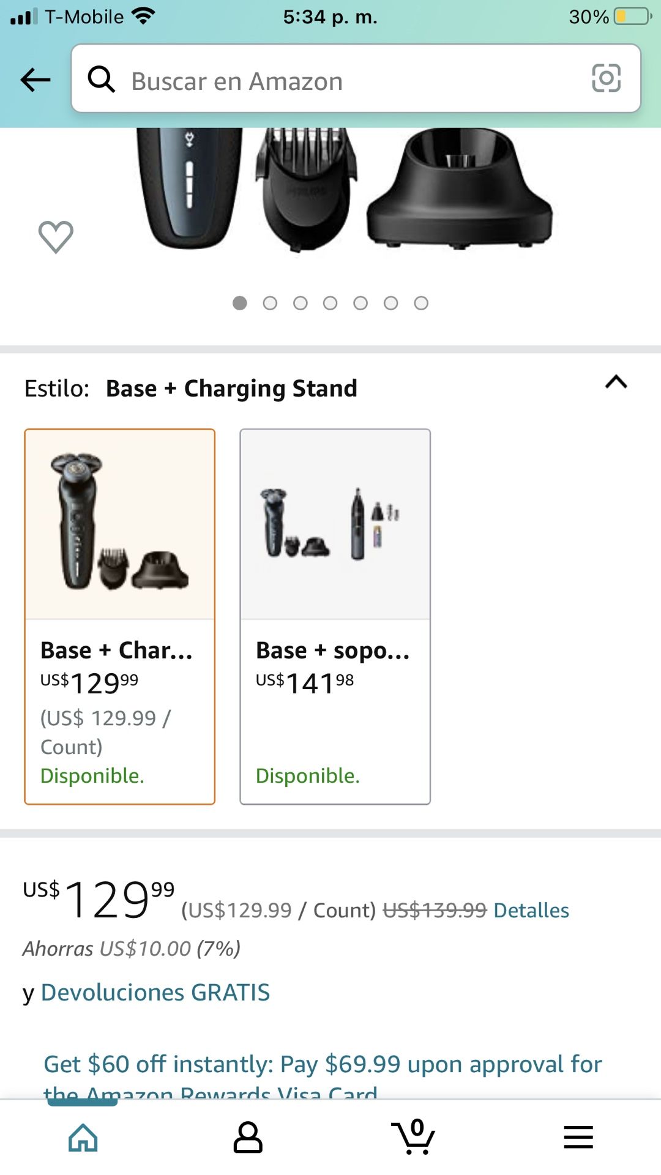
Task: Tap the search magnifier icon
Action: (101, 80)
